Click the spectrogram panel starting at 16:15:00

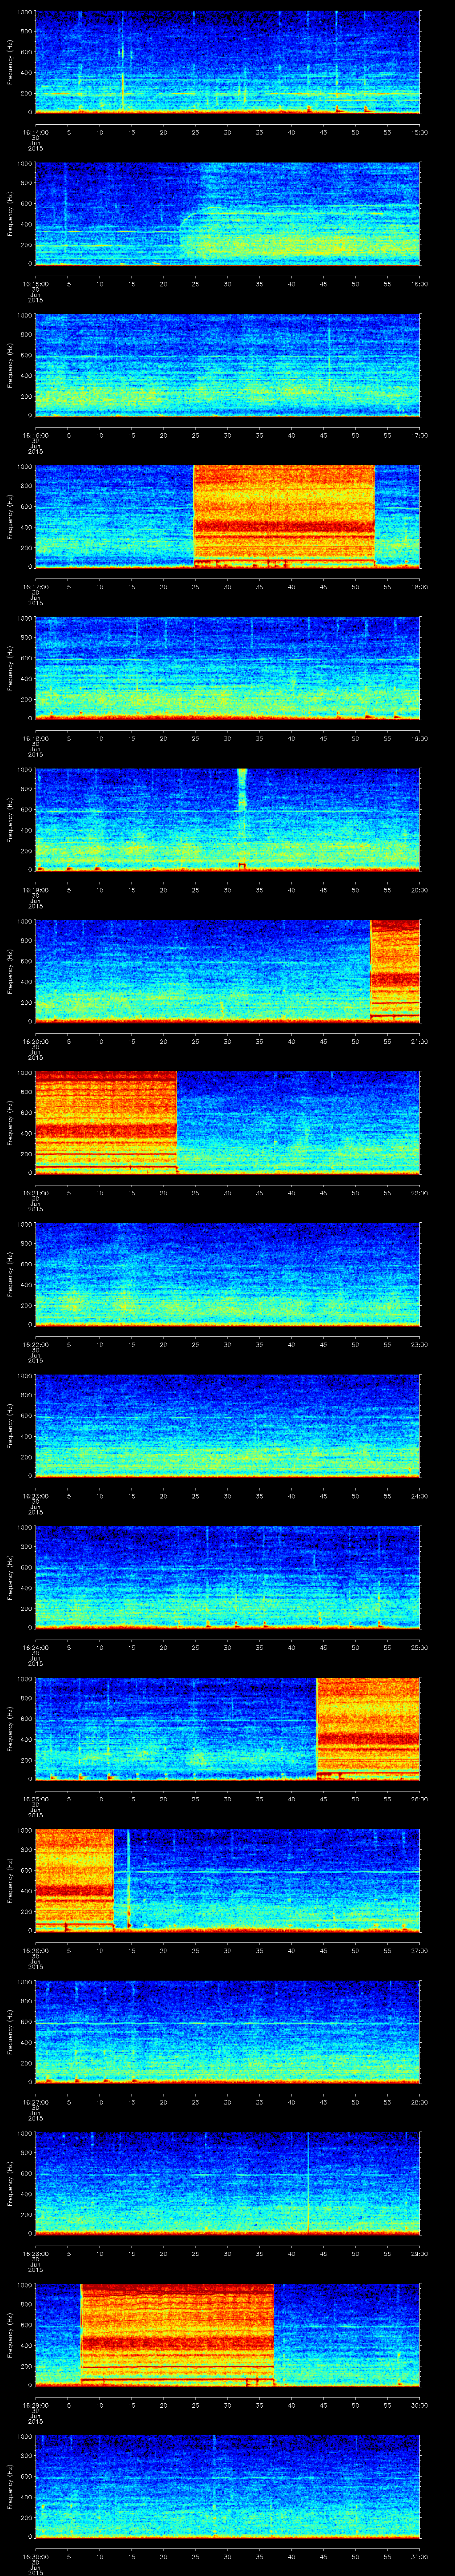[227, 214]
